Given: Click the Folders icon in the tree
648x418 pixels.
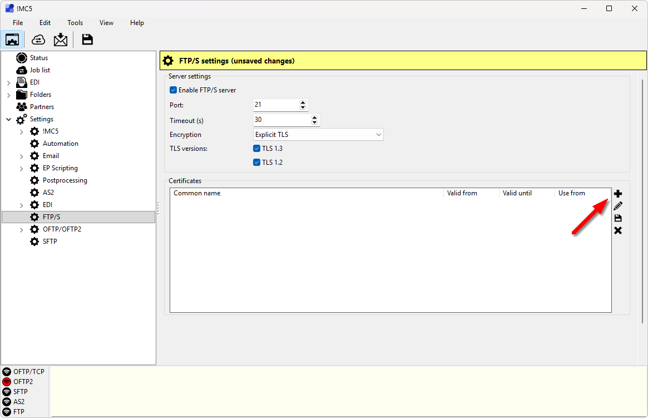Looking at the screenshot, I should point(22,95).
